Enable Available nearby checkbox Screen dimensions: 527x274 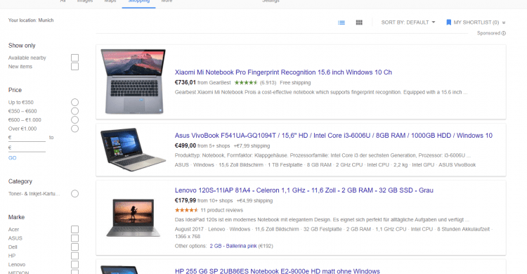(74, 58)
